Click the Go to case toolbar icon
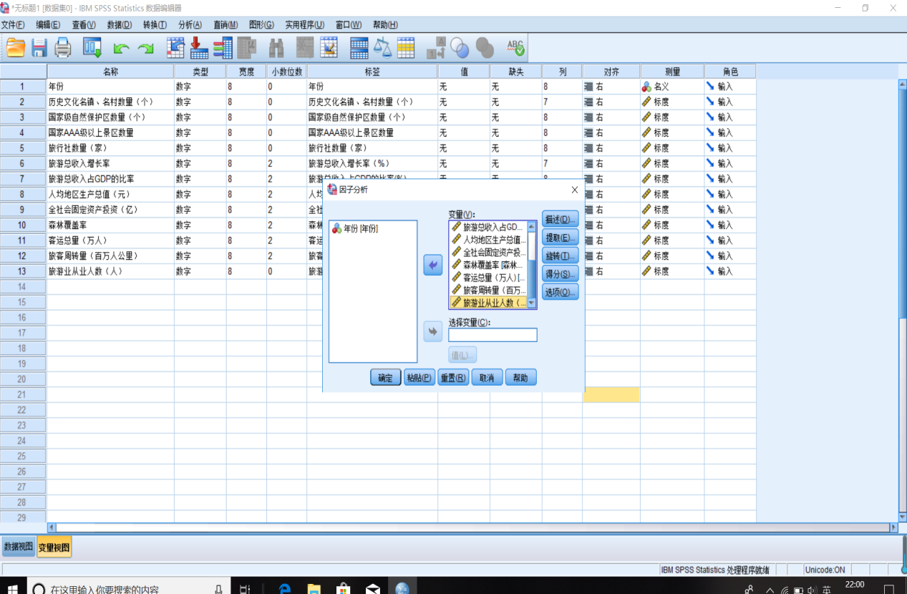Viewport: 907px width, 594px height. coord(175,48)
